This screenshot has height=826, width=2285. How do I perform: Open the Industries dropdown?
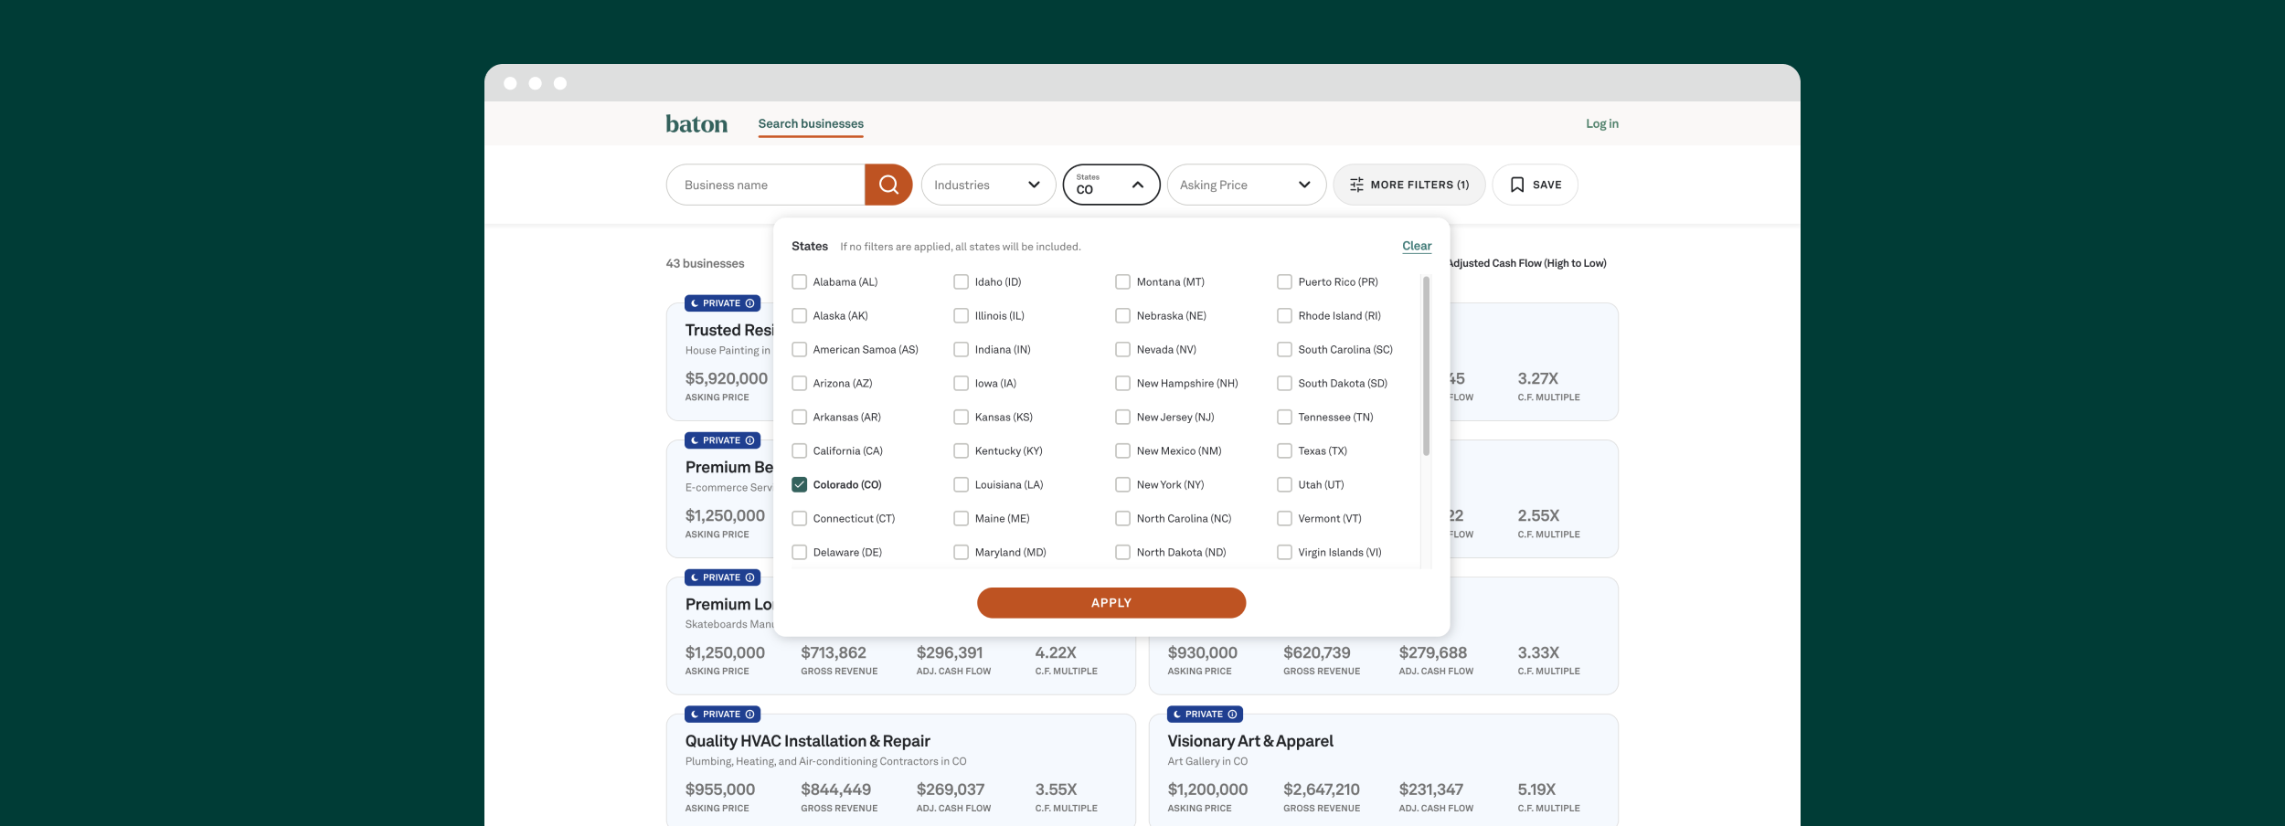[x=988, y=185]
